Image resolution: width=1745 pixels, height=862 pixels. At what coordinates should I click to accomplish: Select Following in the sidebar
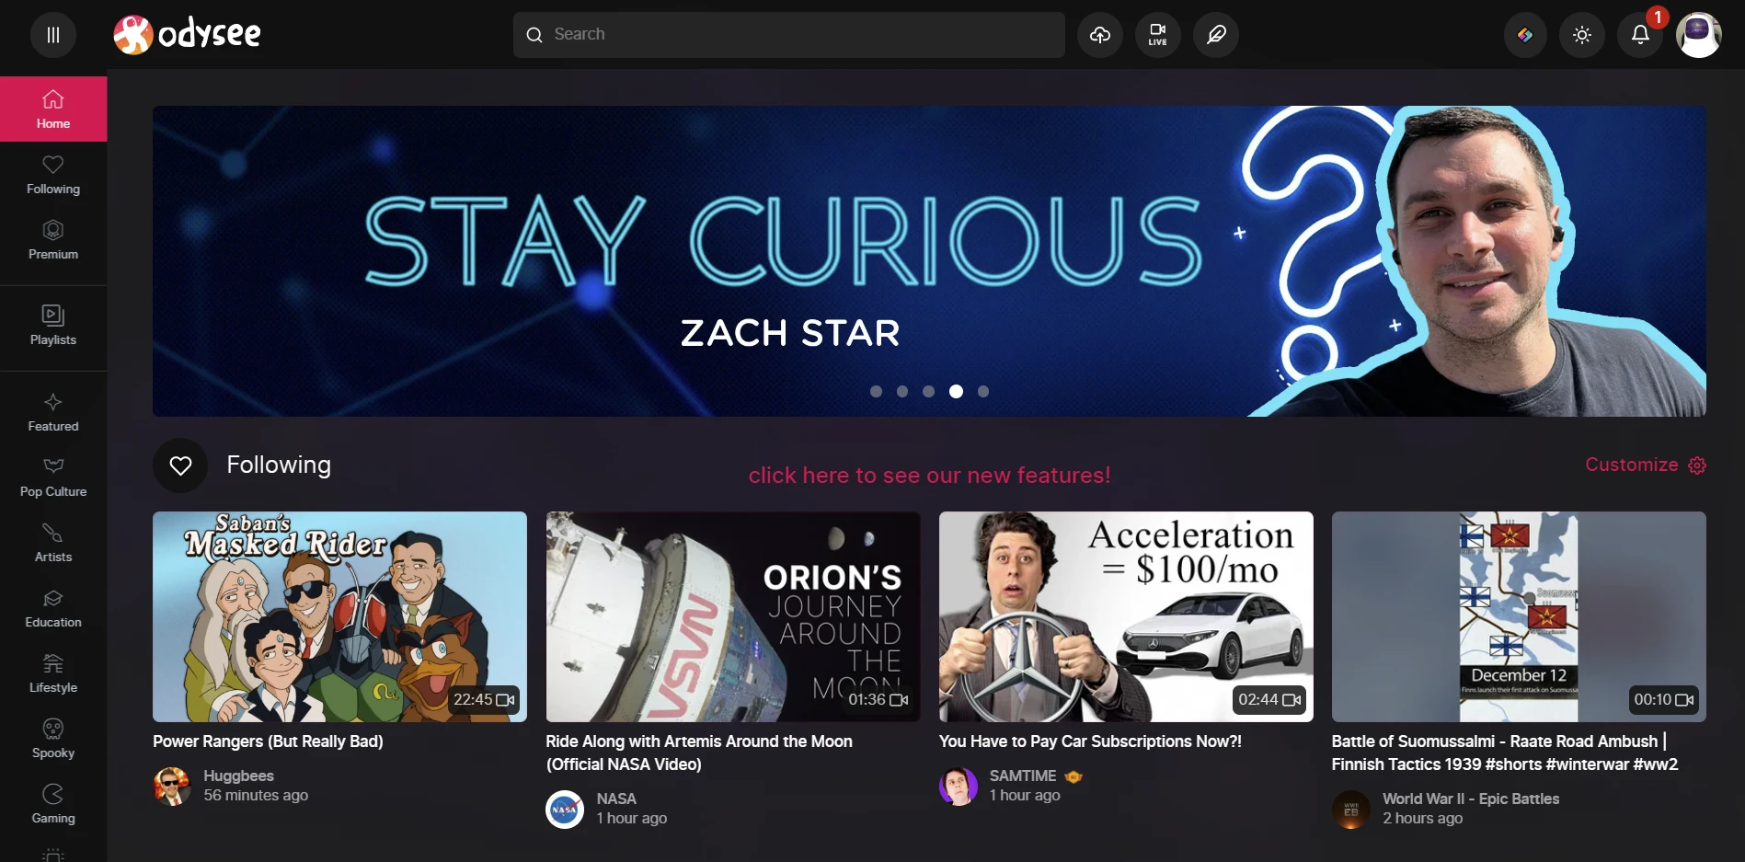click(53, 175)
